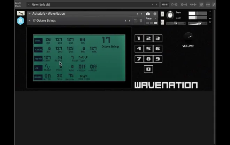Click the reverb Size value 32

coord(59,76)
